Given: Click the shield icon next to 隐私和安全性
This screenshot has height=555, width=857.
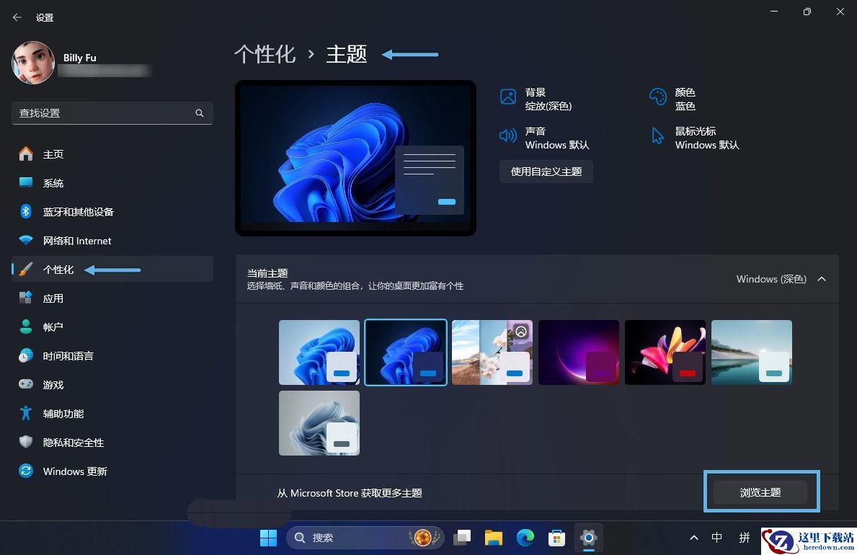Looking at the screenshot, I should [26, 442].
